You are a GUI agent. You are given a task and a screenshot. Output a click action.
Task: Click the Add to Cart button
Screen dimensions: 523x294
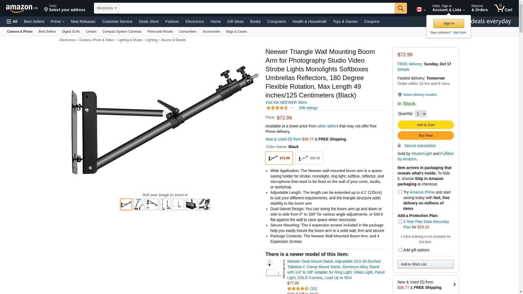coord(425,125)
